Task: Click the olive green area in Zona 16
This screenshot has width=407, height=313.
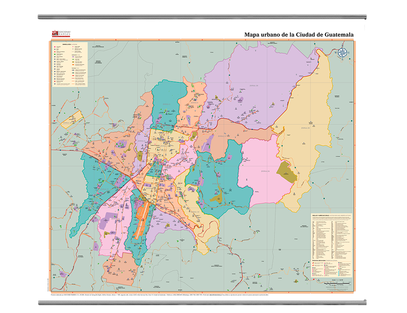Action: pos(217,197)
